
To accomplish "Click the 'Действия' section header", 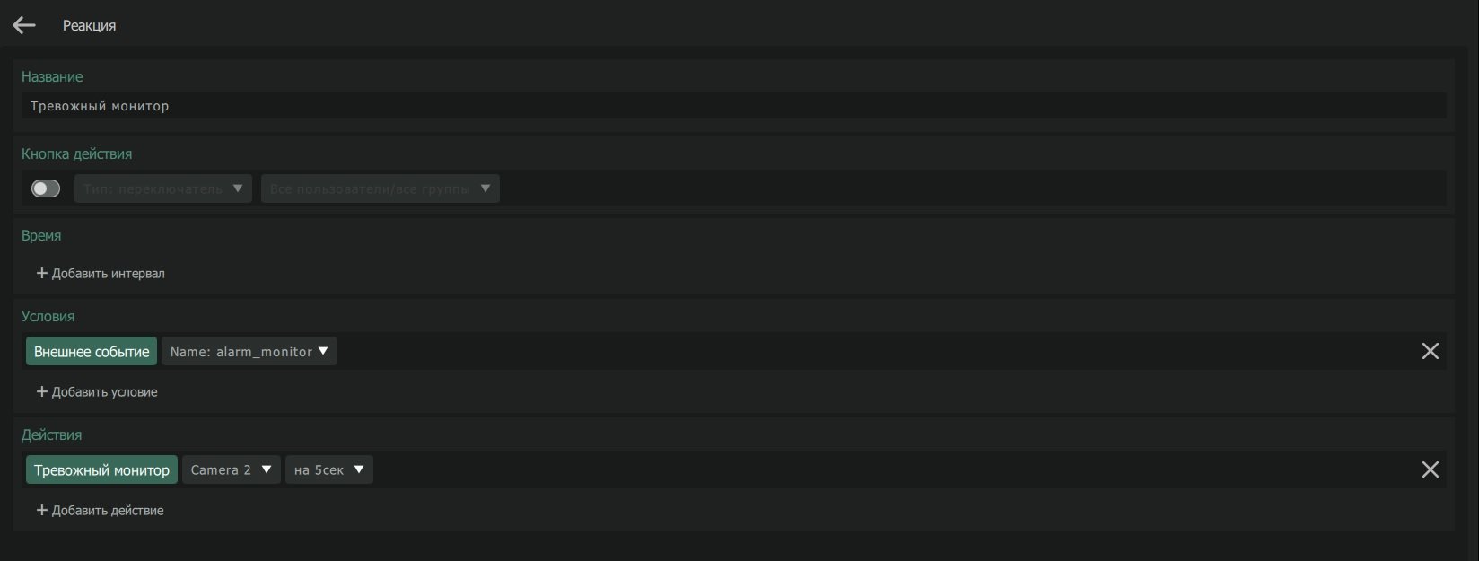I will pyautogui.click(x=51, y=434).
